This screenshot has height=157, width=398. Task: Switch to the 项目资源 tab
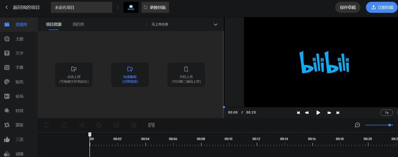point(54,24)
